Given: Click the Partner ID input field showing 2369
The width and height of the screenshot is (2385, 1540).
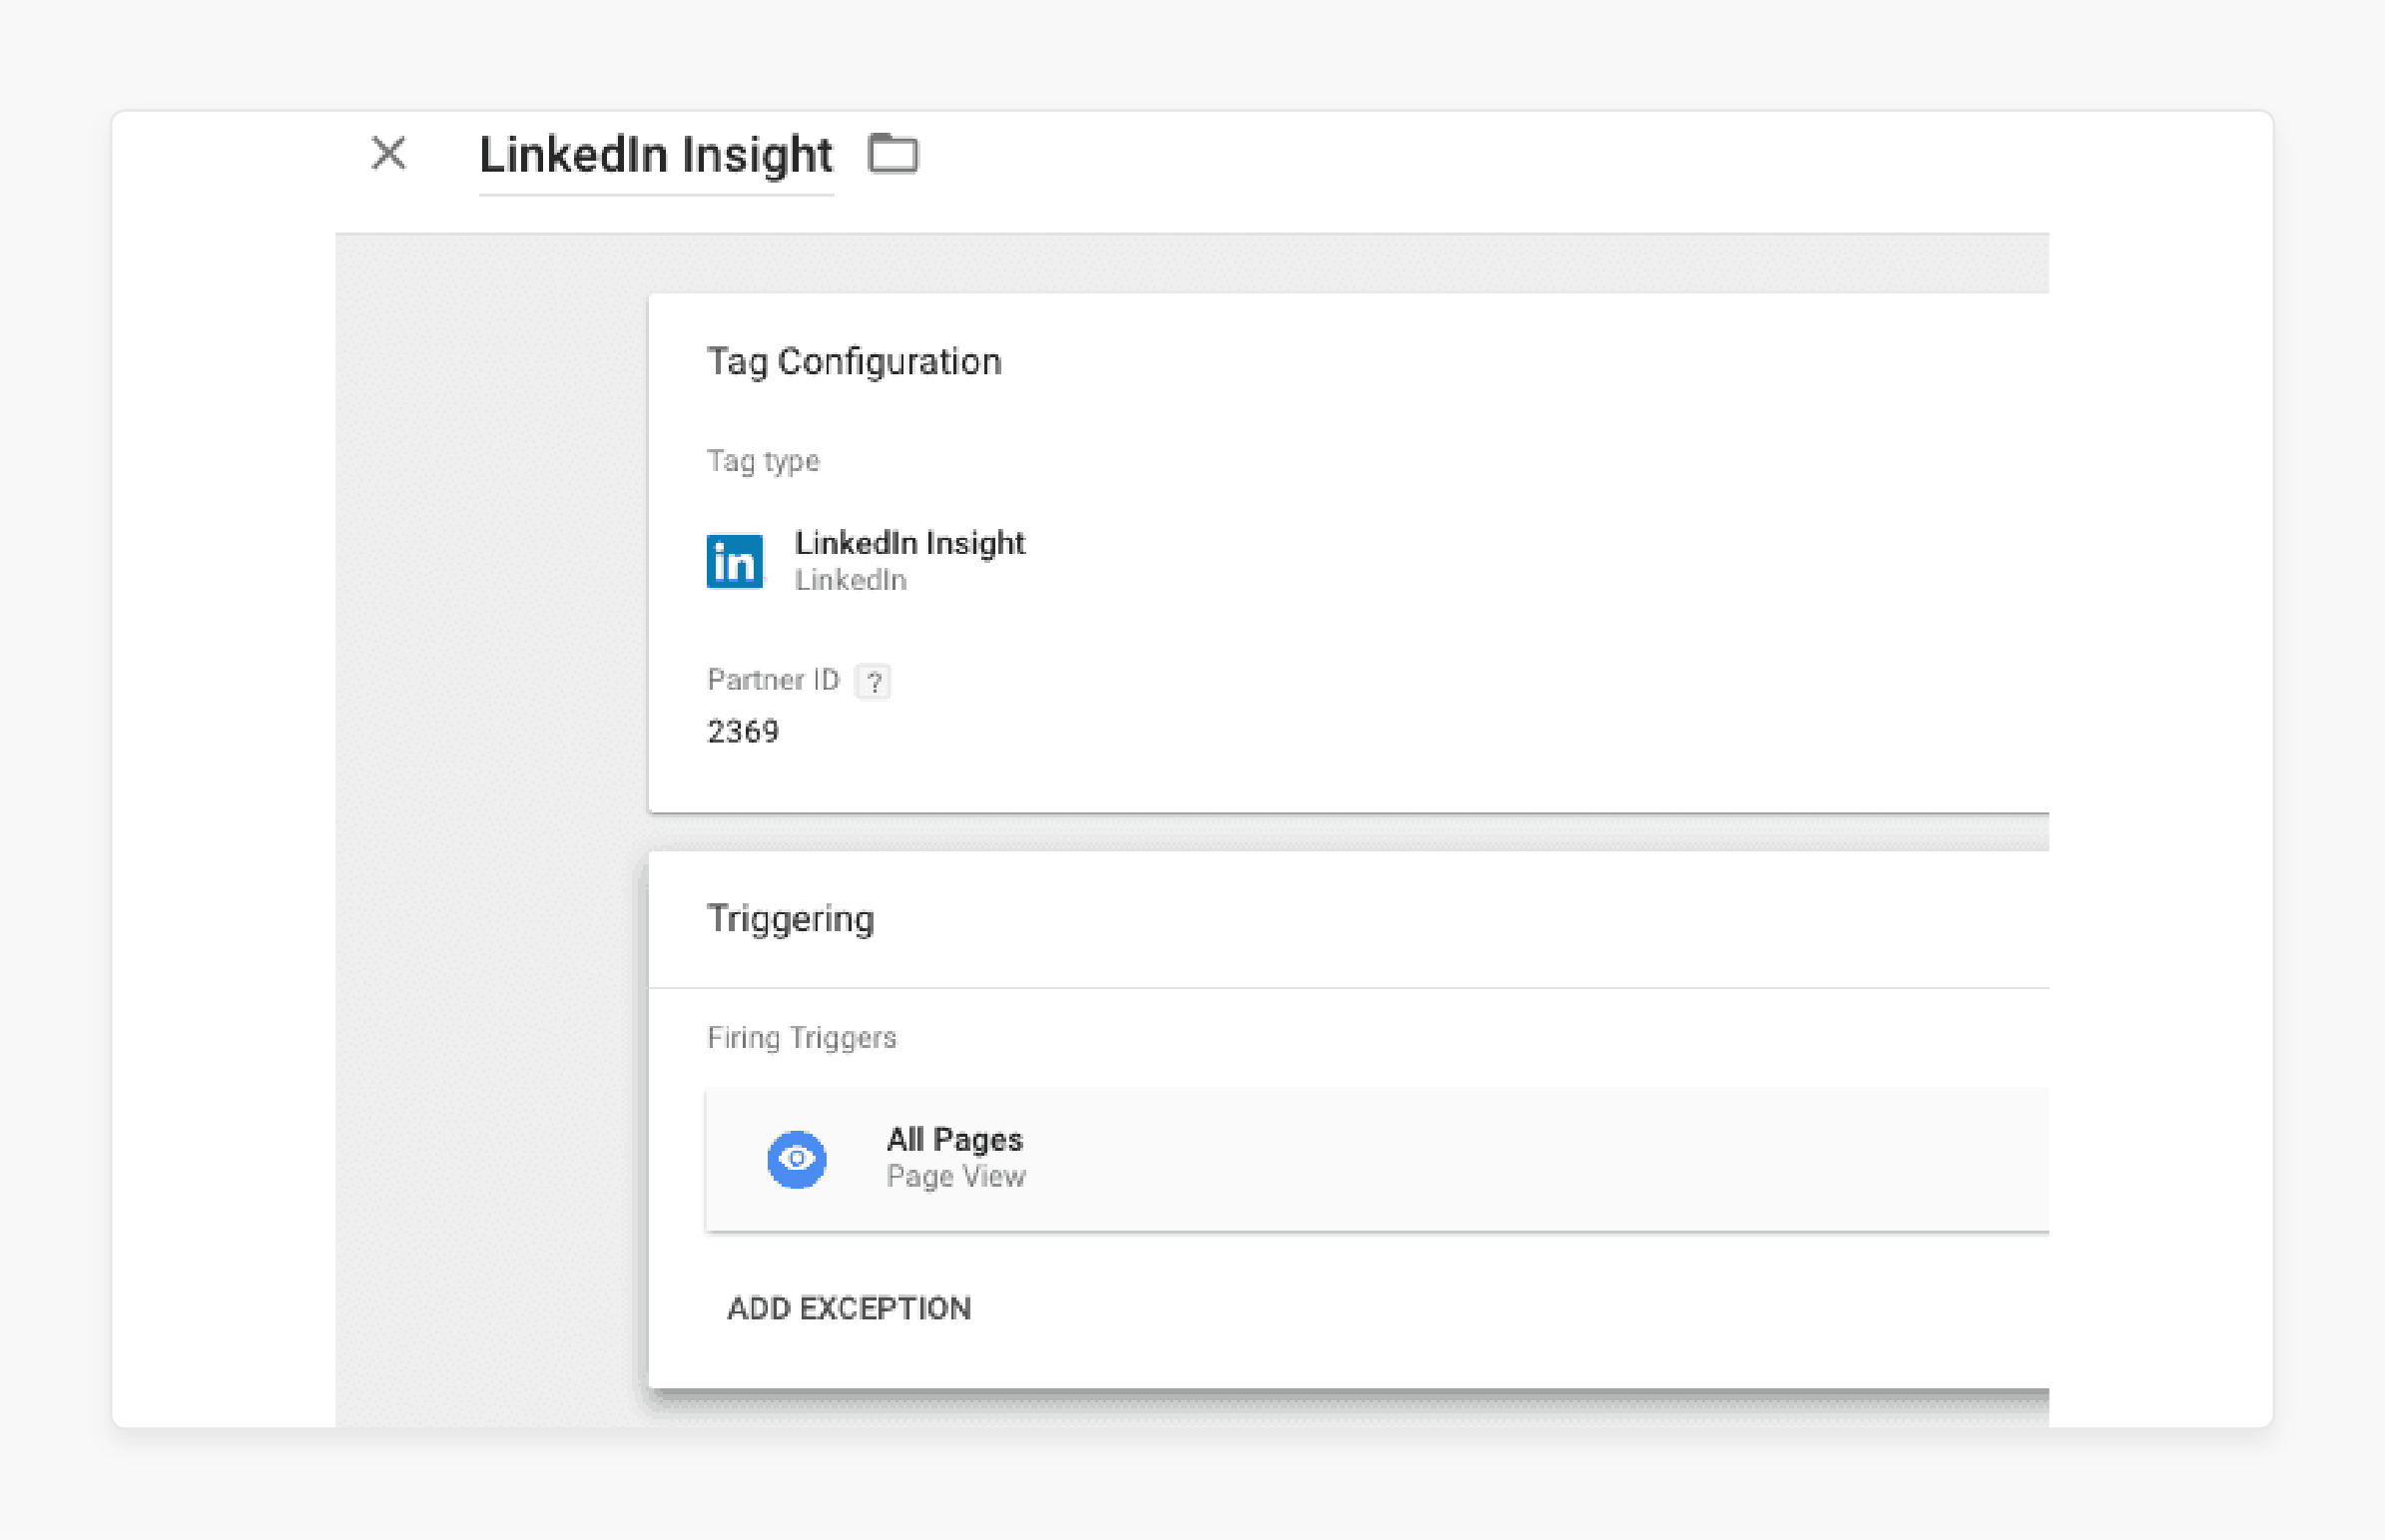Looking at the screenshot, I should [744, 727].
